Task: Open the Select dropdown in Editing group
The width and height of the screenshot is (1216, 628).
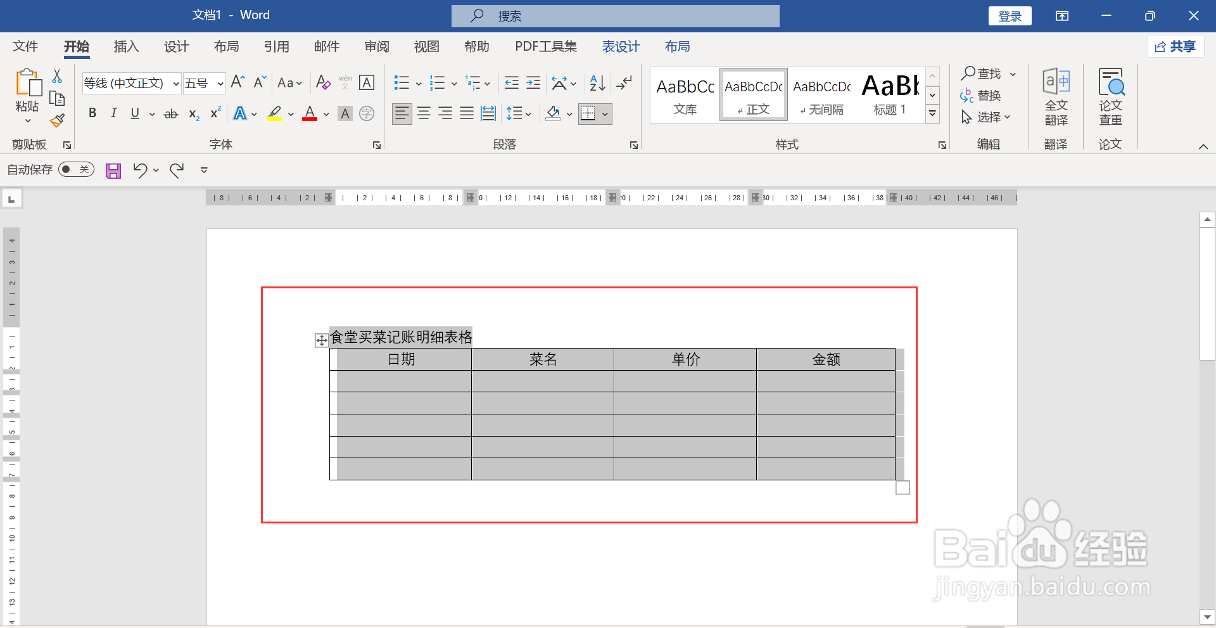Action: click(985, 117)
